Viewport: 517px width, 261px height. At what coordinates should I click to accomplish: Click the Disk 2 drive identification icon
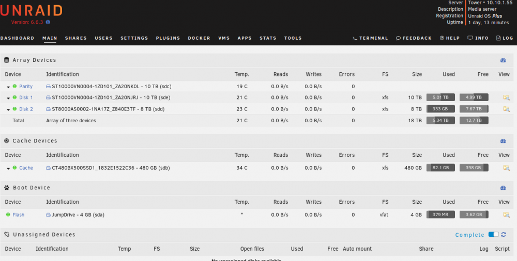point(48,109)
